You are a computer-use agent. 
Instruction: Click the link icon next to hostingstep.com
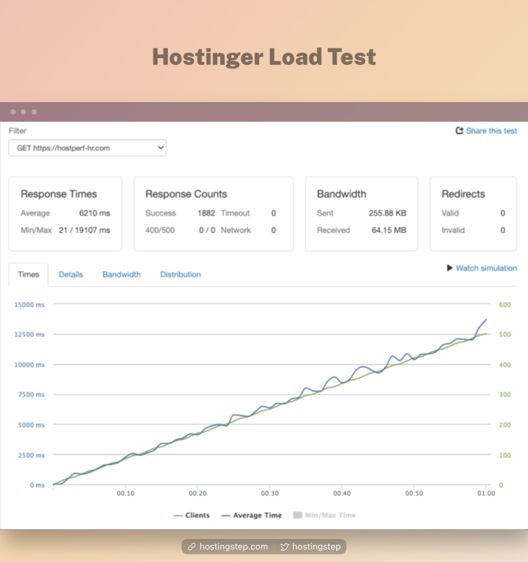click(192, 547)
